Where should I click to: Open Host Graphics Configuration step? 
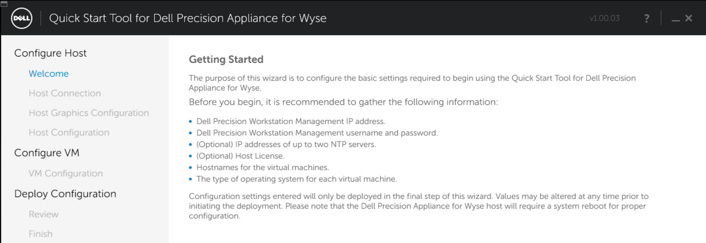point(89,113)
